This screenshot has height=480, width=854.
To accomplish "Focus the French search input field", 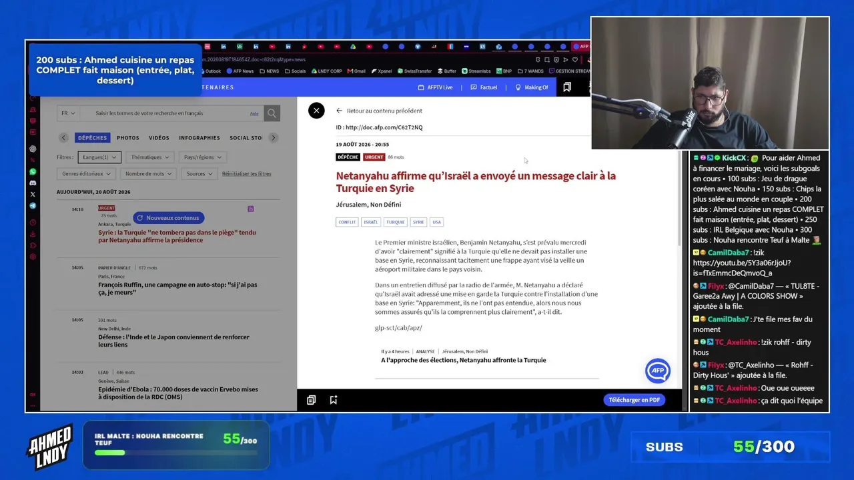I will [x=170, y=113].
